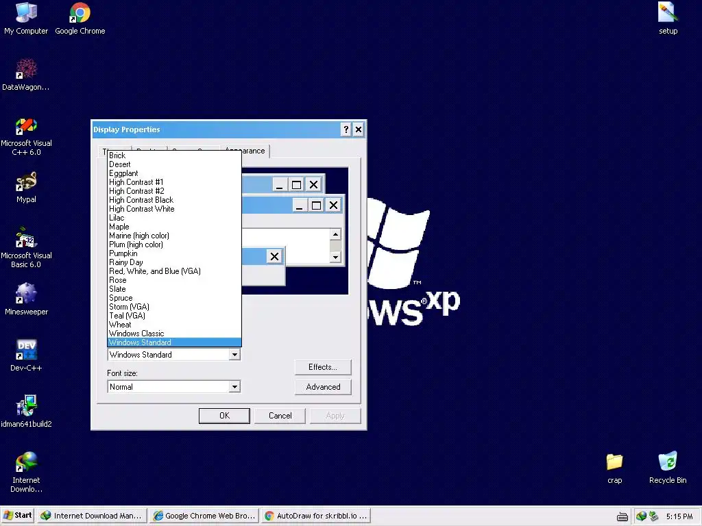
Task: Open the Microsoft Visual C++ 6.0 shortcut
Action: tap(26, 136)
